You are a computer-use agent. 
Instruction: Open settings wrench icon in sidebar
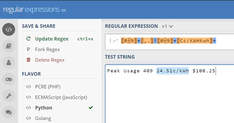pos(9,96)
